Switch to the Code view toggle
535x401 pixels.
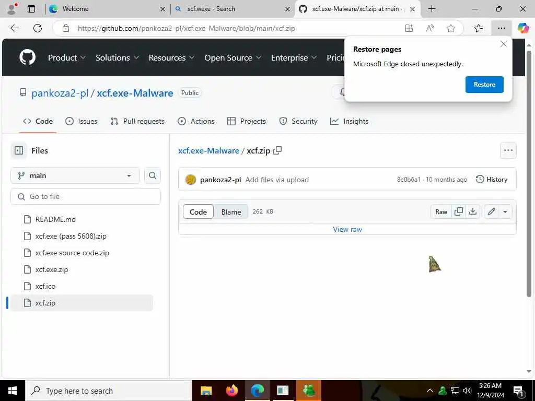198,212
